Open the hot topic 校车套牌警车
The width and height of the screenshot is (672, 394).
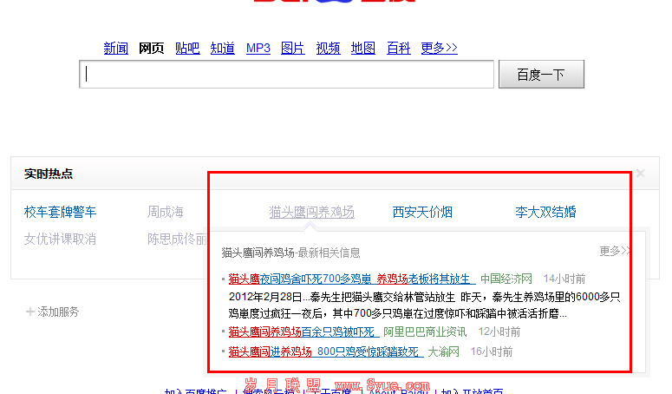60,212
